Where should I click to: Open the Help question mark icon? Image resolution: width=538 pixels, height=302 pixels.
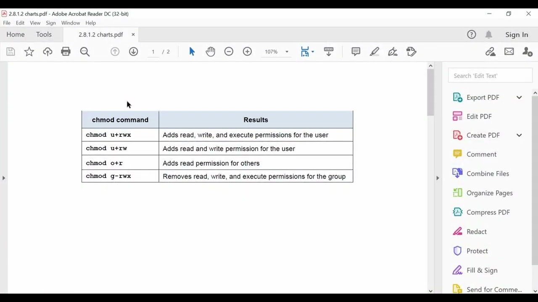point(472,35)
